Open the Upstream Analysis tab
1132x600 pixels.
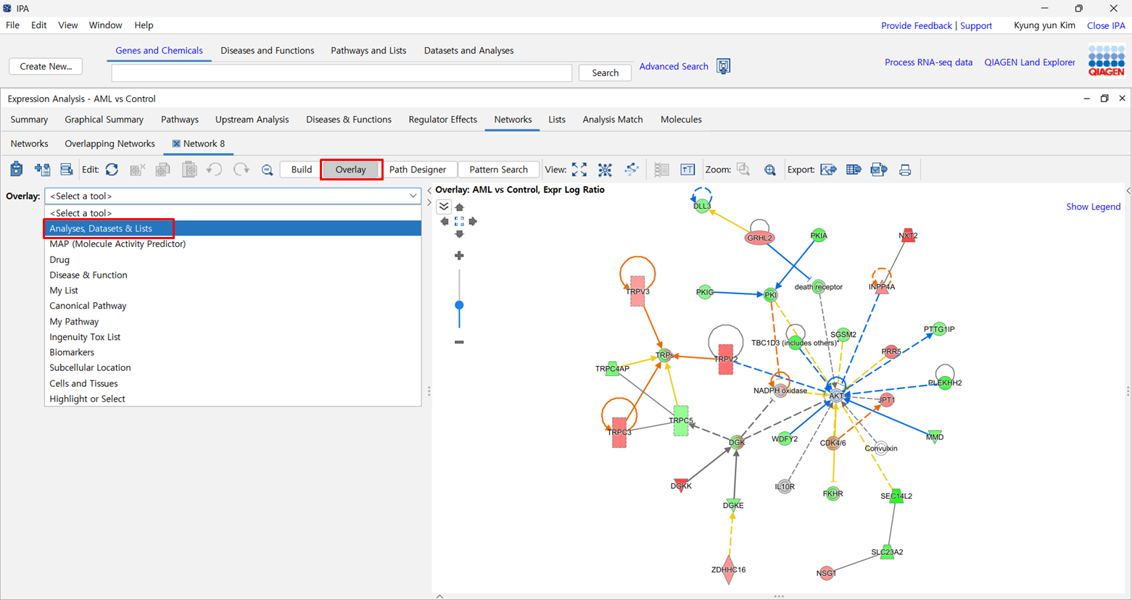(x=252, y=120)
